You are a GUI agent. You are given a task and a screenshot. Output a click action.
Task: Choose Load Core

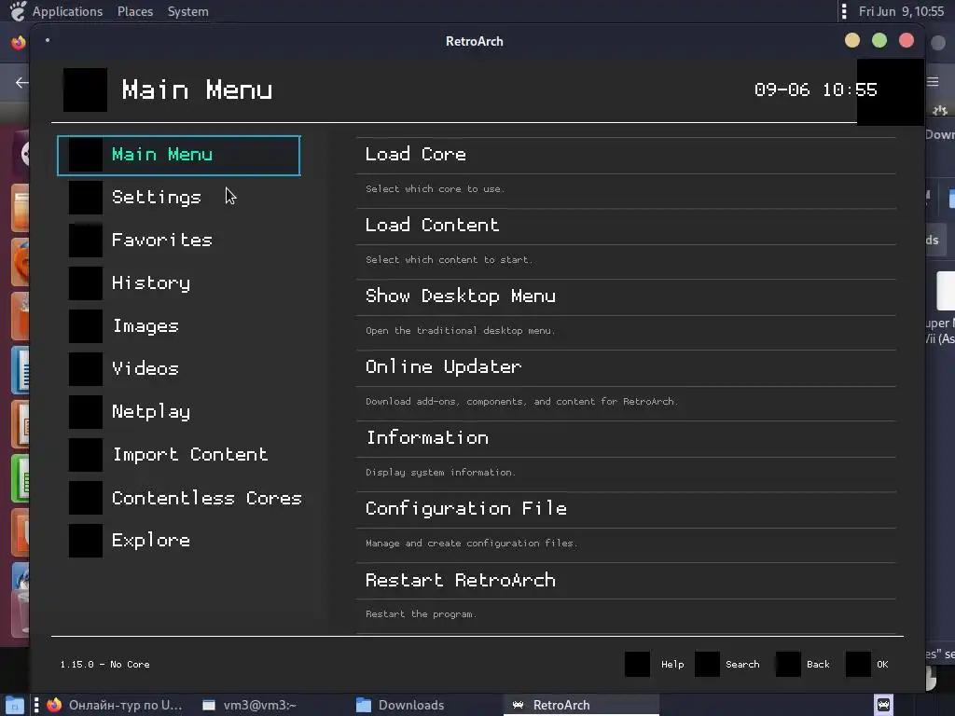click(x=626, y=155)
